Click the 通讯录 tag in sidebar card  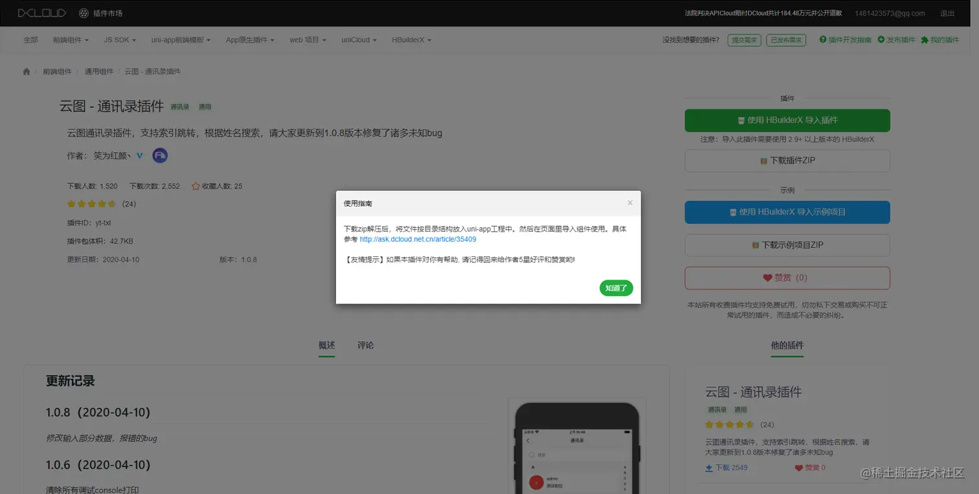717,410
